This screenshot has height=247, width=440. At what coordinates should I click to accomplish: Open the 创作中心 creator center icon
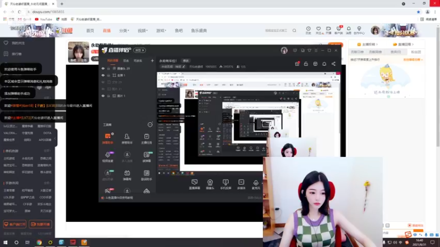click(x=359, y=30)
